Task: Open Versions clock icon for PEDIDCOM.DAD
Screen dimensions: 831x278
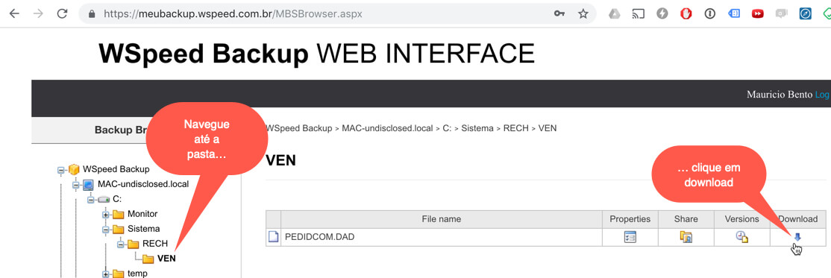Action: tap(742, 237)
